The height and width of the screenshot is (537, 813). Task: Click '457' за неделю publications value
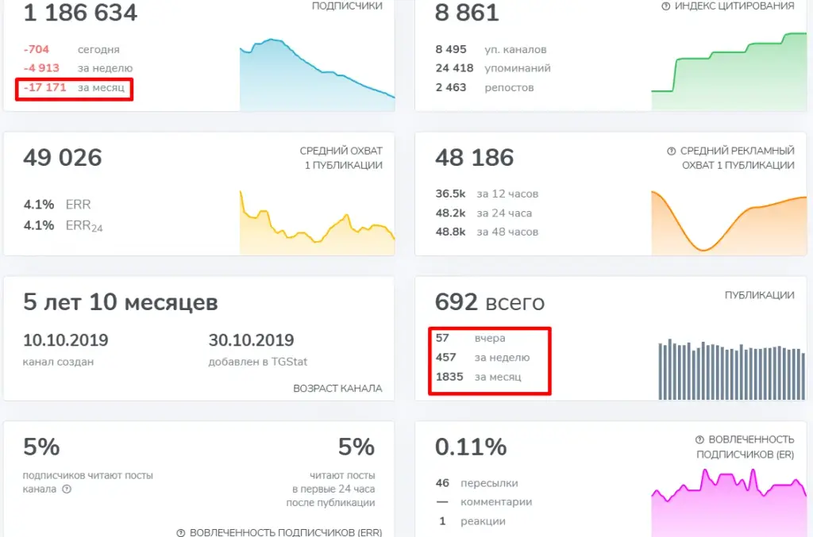446,357
